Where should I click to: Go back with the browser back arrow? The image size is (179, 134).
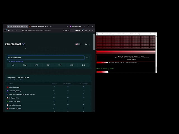coord(9,30)
